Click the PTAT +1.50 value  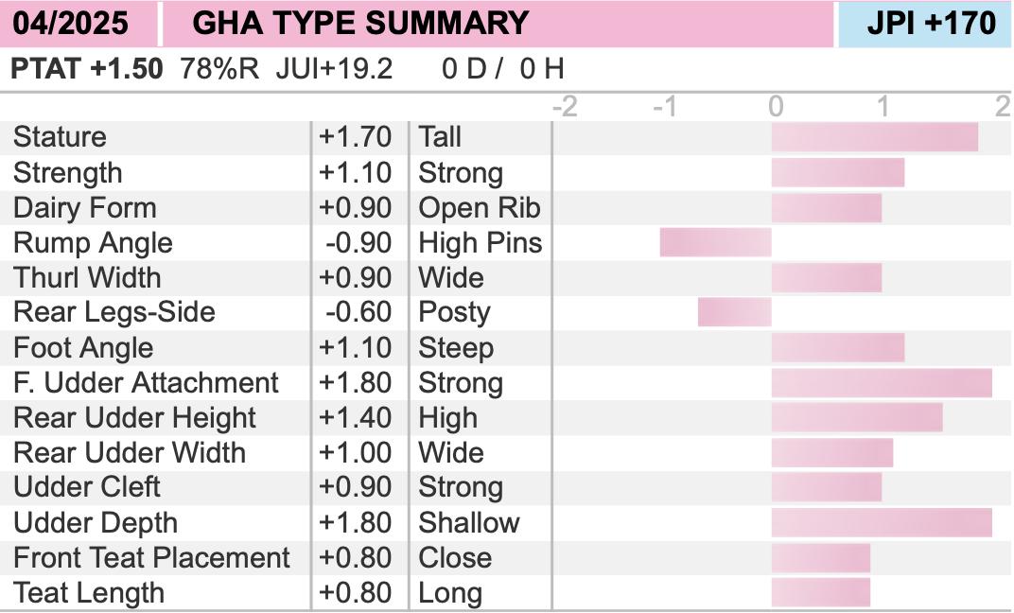click(87, 68)
